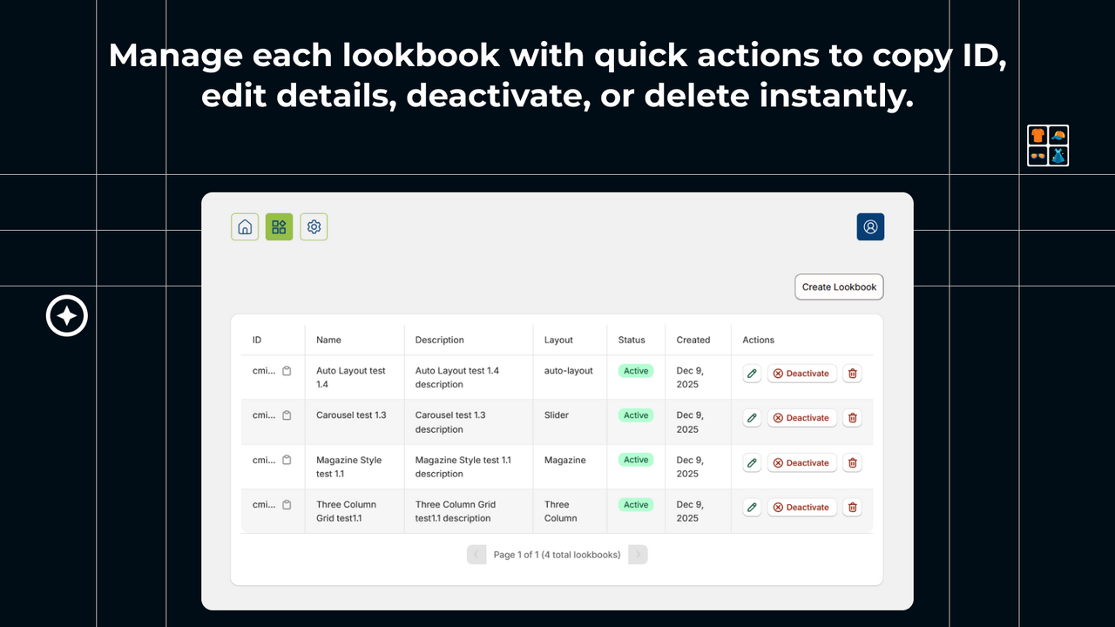Open the home icon tab

pos(245,227)
